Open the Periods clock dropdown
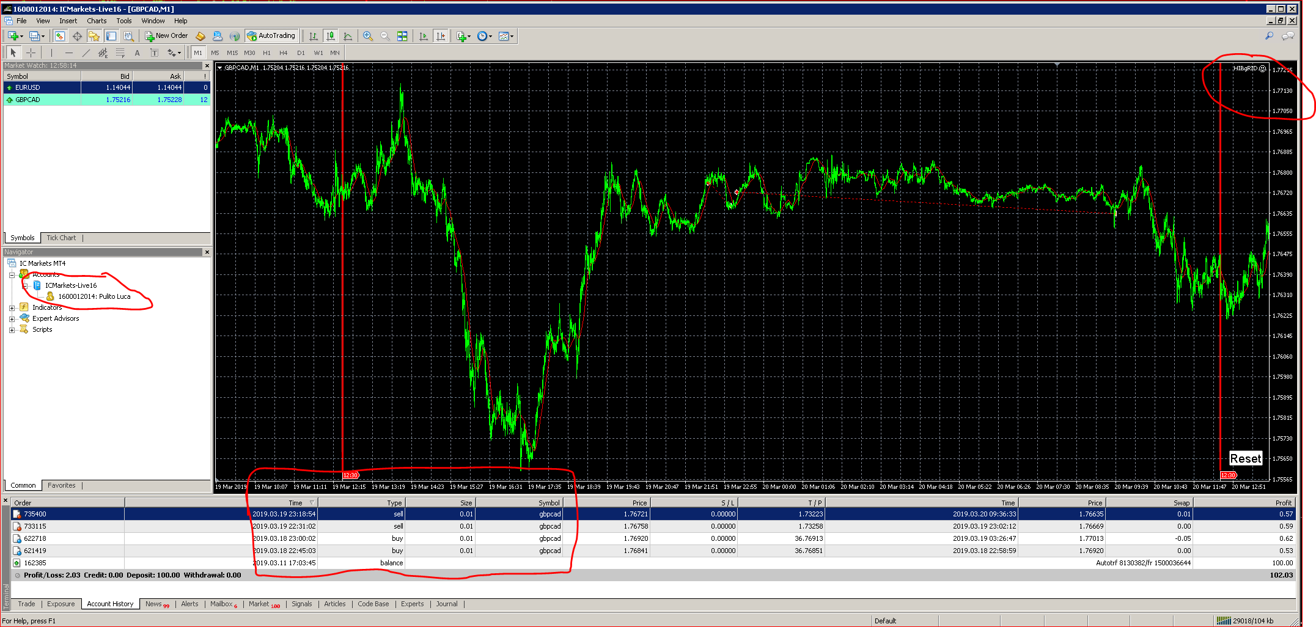 (484, 36)
